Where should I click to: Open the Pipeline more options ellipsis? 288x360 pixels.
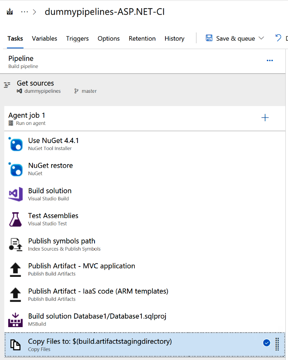click(270, 61)
